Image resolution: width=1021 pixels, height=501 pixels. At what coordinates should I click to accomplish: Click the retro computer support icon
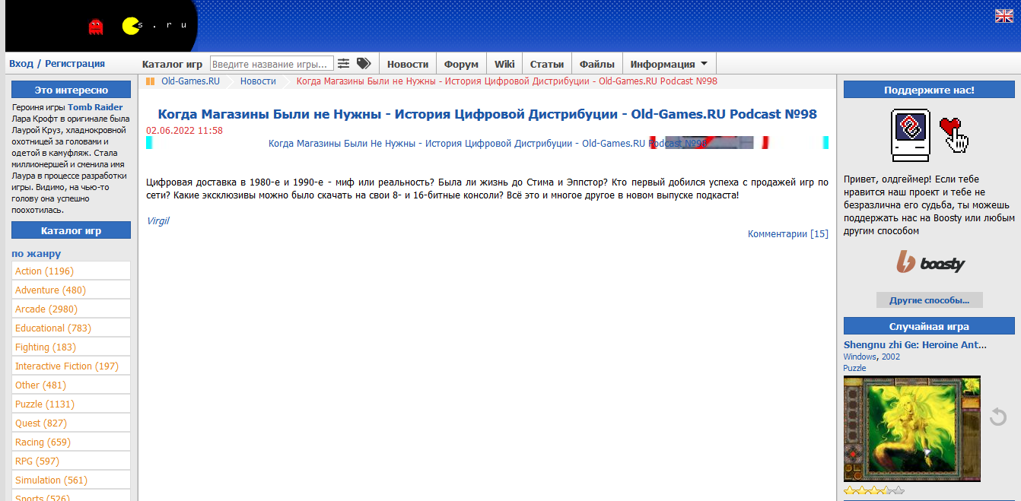tap(911, 135)
